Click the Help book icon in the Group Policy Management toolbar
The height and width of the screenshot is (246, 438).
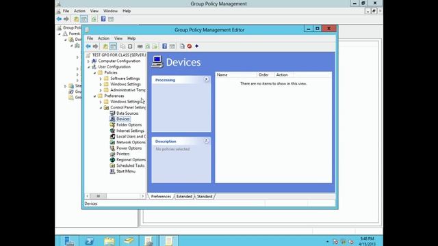(103, 19)
